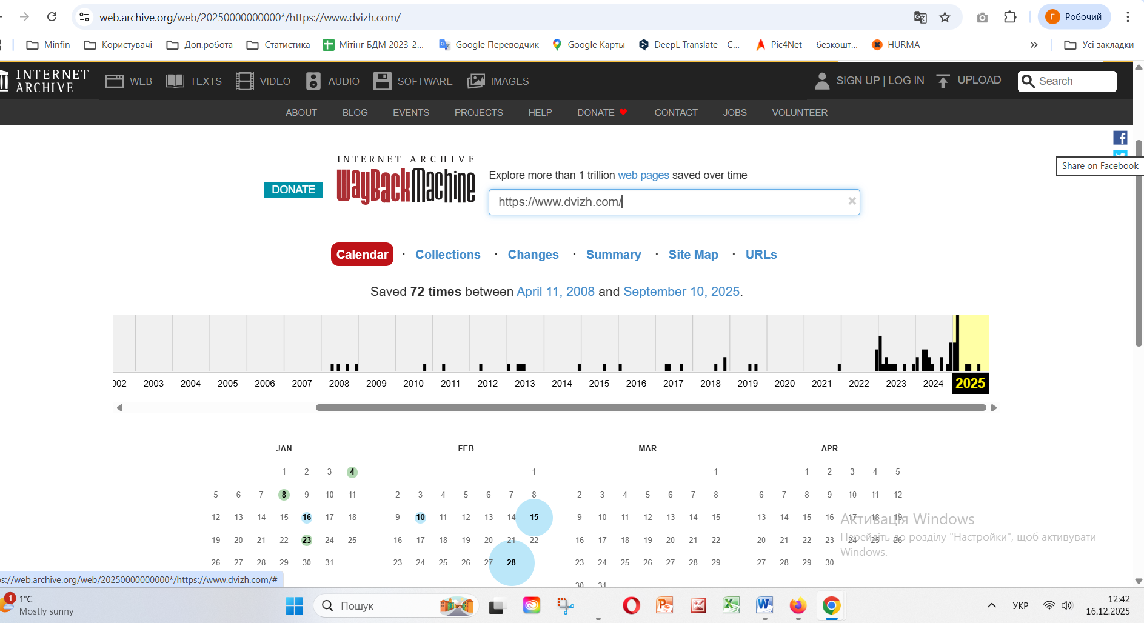Click the UPLOAD arrow icon

pyautogui.click(x=943, y=81)
